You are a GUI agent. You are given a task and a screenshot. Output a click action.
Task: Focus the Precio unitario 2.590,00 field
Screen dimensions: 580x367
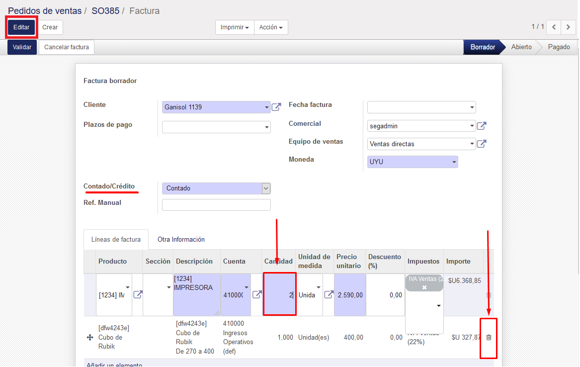coord(350,295)
